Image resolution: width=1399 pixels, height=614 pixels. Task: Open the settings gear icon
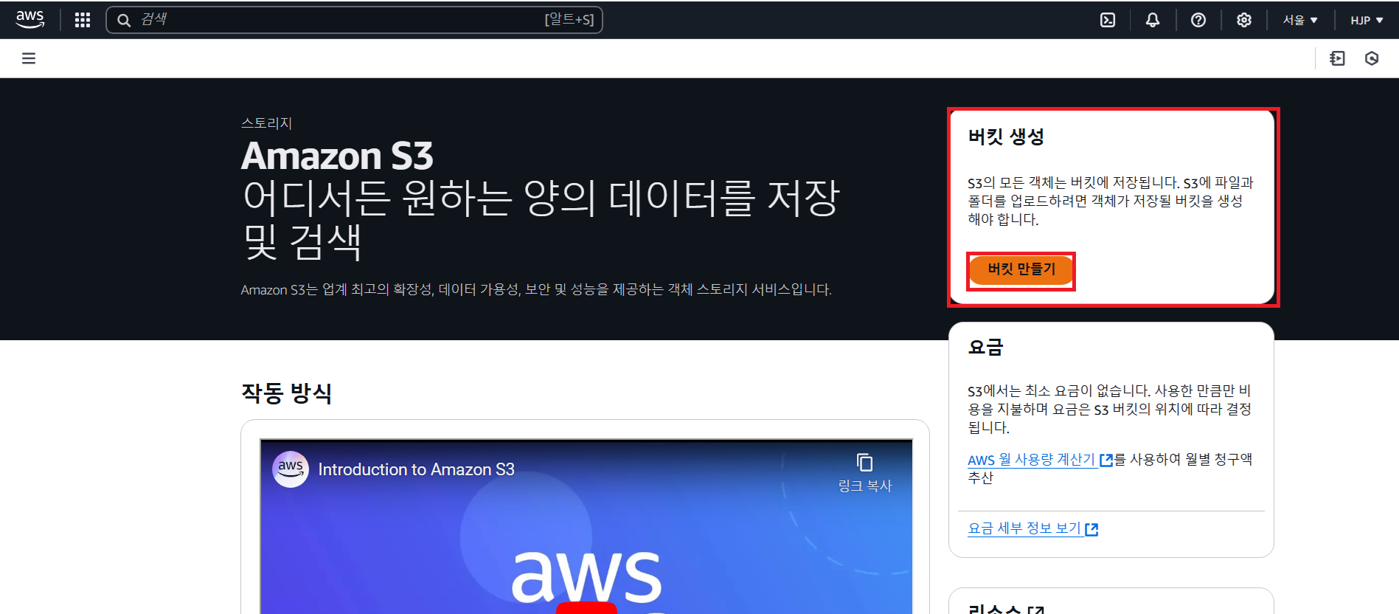point(1244,20)
